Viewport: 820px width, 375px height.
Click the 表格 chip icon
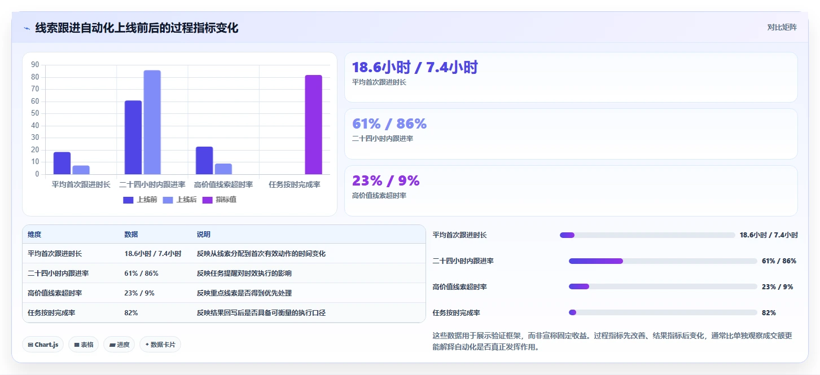pyautogui.click(x=77, y=345)
